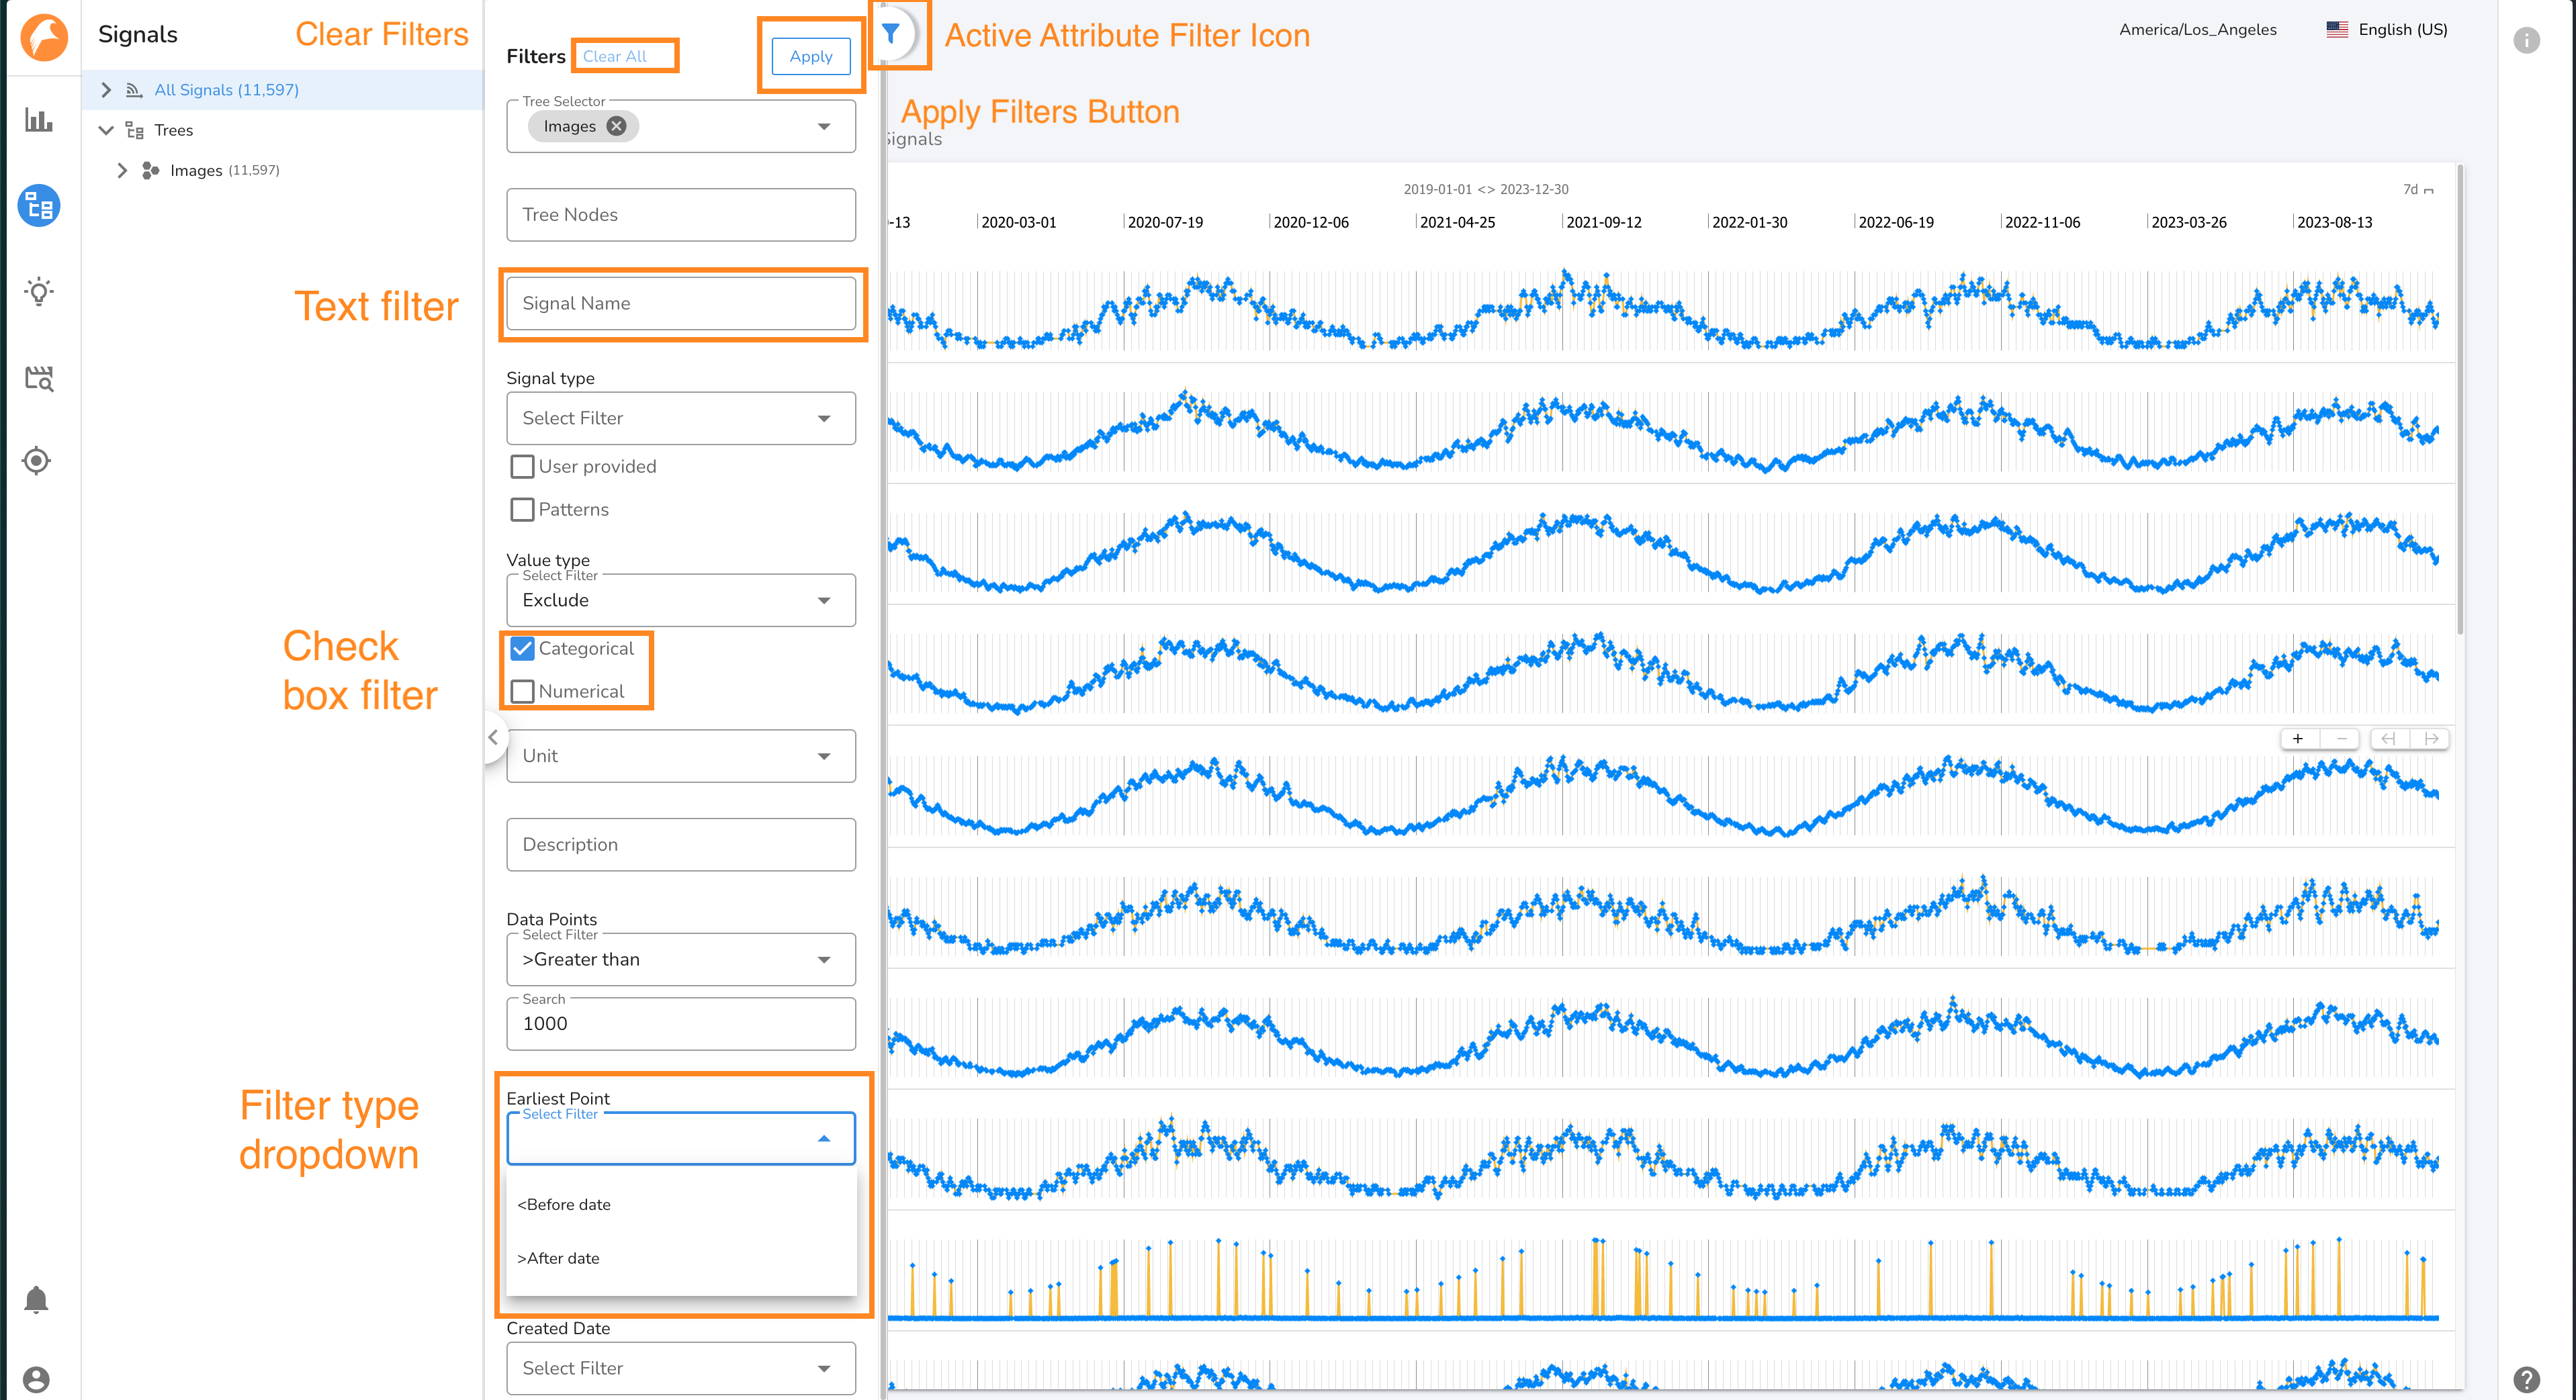Click the Trees hierarchy icon
The height and width of the screenshot is (1400, 2576).
134,130
